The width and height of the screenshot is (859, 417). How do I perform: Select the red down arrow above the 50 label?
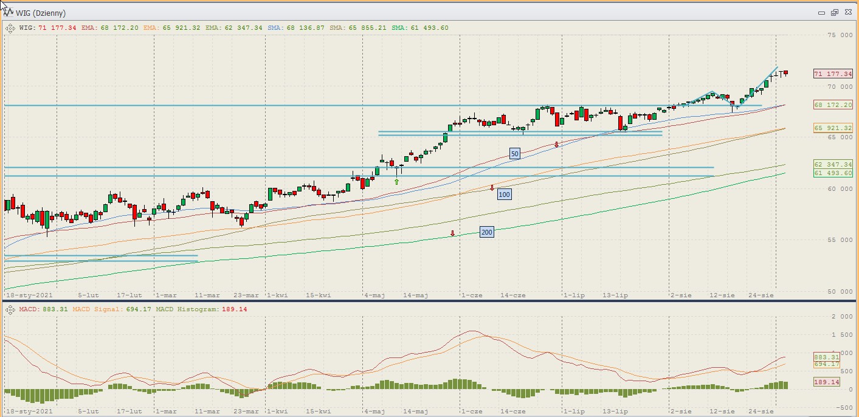(556, 144)
